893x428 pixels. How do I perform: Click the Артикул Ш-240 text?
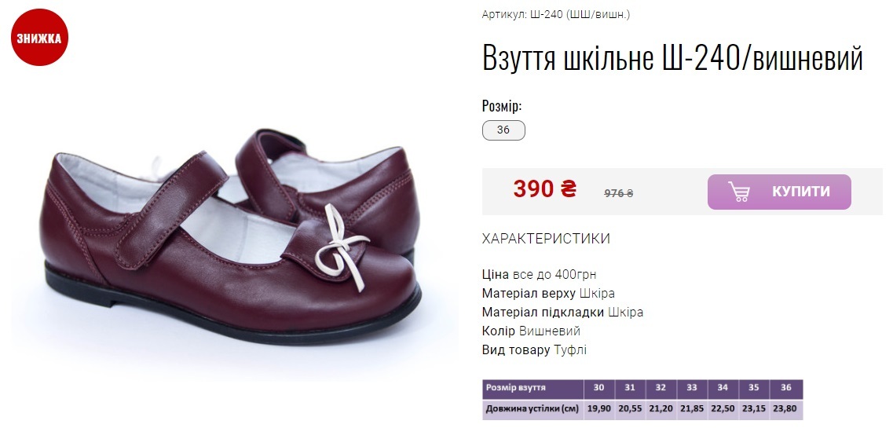pyautogui.click(x=556, y=14)
